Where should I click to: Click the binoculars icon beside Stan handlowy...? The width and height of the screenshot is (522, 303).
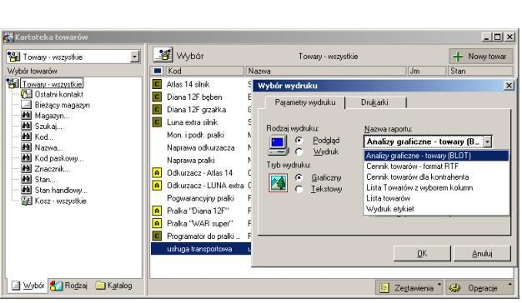27,190
